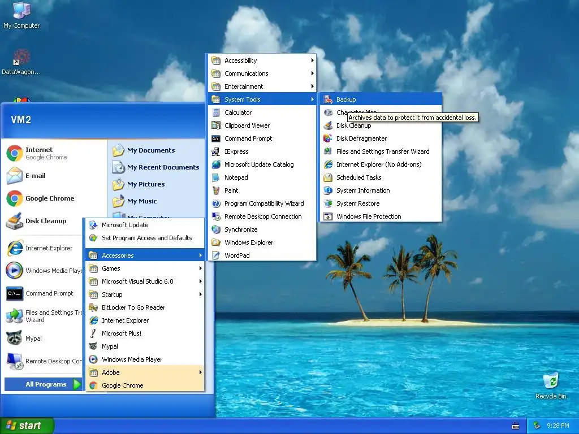
Task: Select Internet Explorer in All Programs list
Action: (x=145, y=320)
